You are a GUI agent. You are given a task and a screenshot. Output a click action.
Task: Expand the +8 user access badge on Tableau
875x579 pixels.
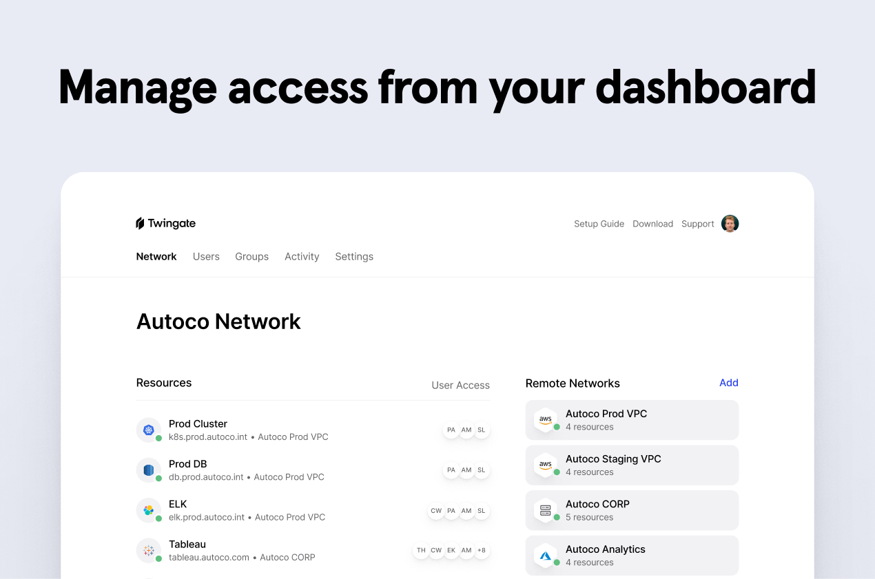tap(481, 550)
